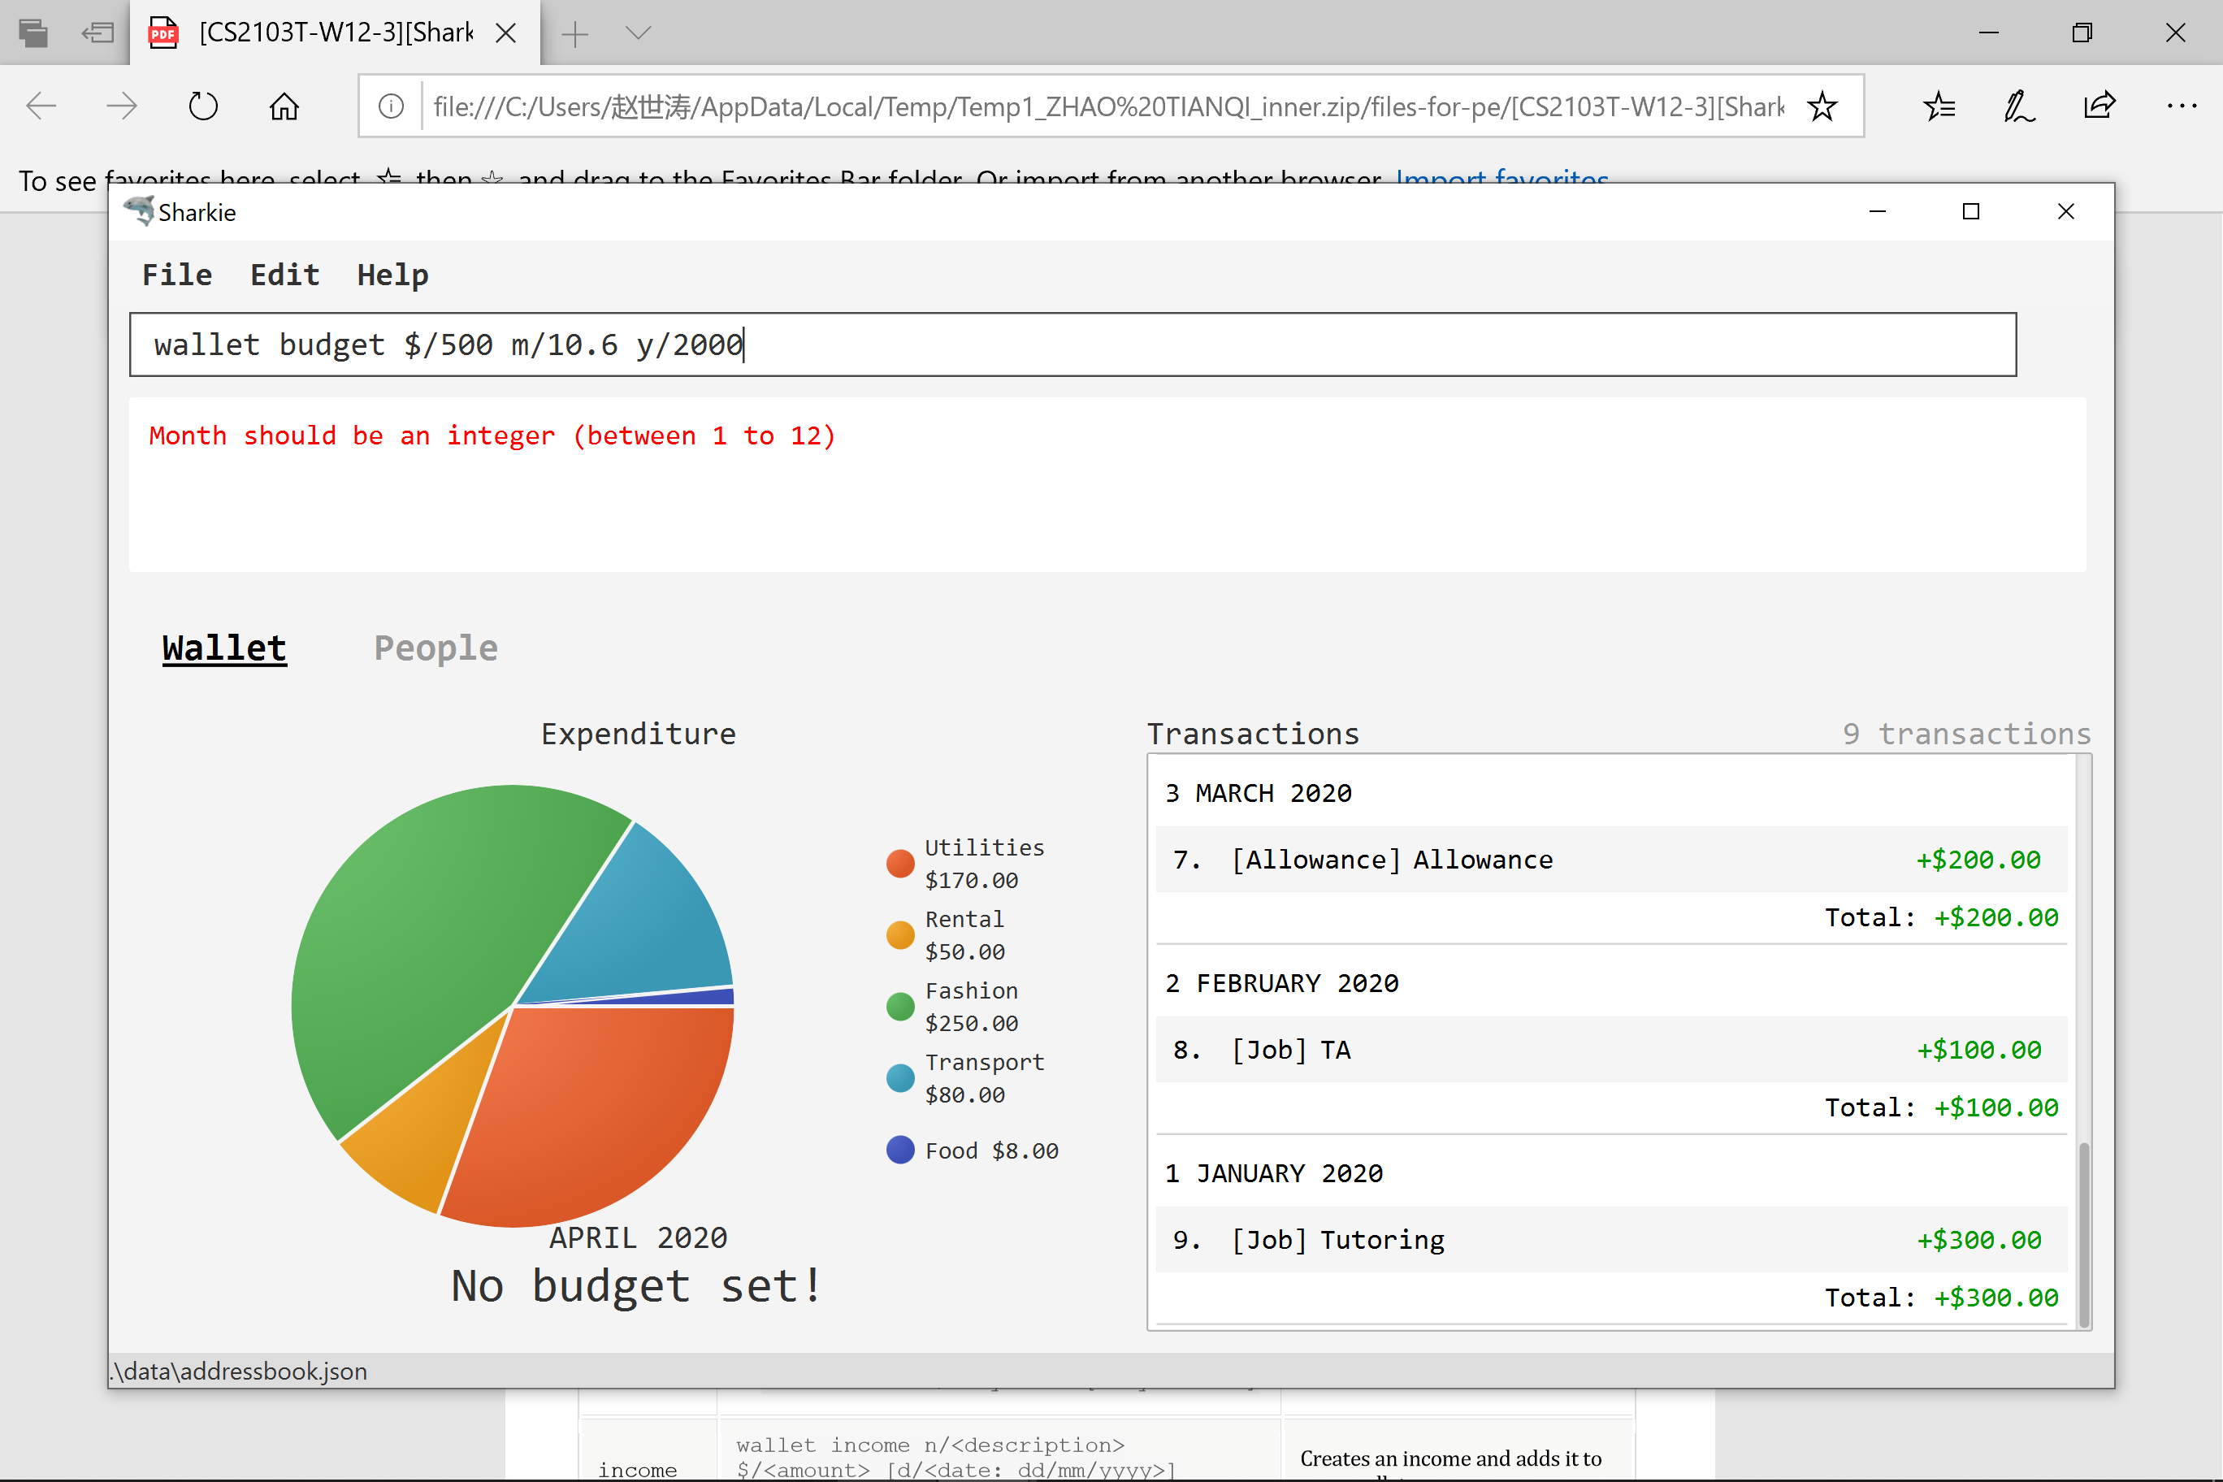Click the set tabs aside icon

pyautogui.click(x=97, y=33)
